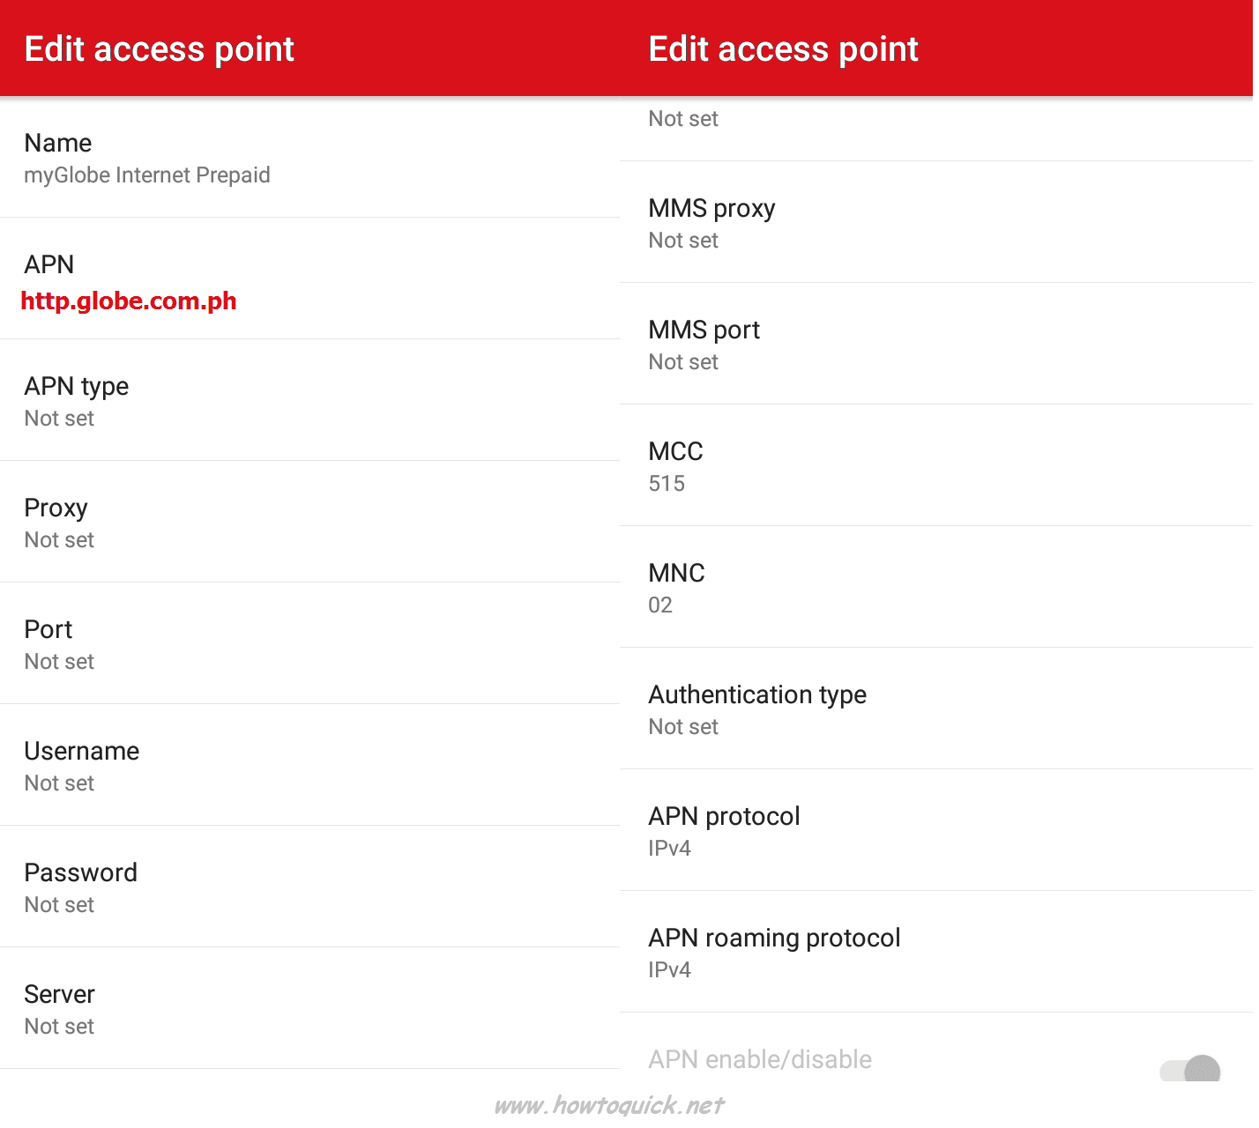The width and height of the screenshot is (1259, 1128).
Task: Edit the MMS port setting
Action: click(936, 344)
